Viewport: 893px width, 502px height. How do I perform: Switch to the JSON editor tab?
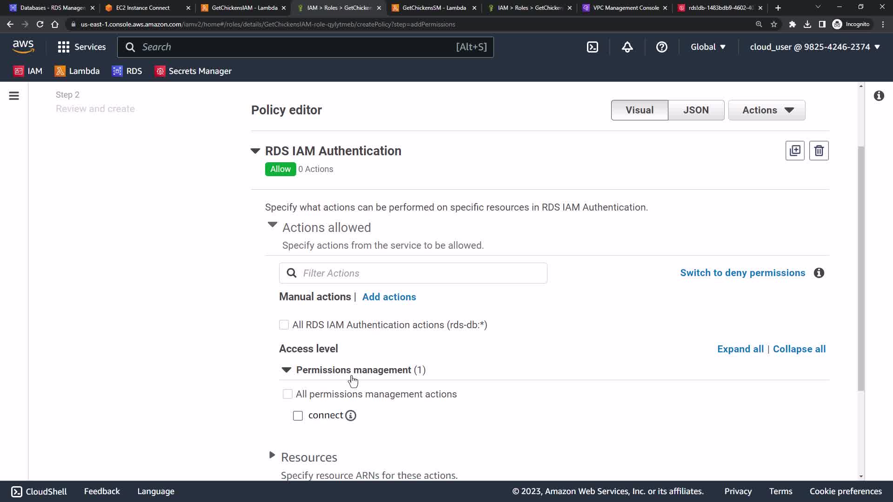(x=696, y=110)
